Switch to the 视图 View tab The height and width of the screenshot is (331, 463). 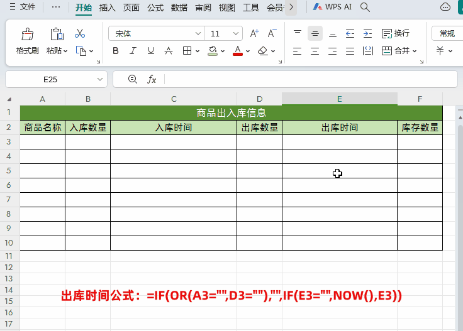pos(226,8)
